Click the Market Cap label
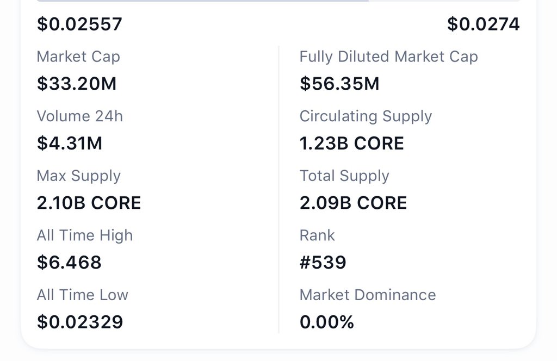 (78, 57)
